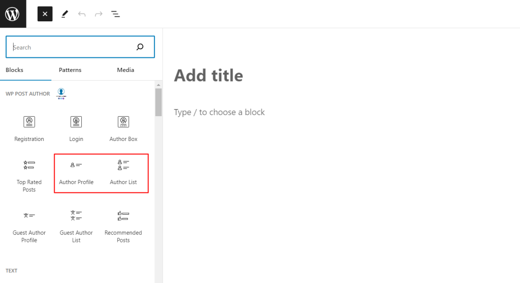Image resolution: width=520 pixels, height=283 pixels.
Task: Insert the Registration block
Action: [29, 129]
